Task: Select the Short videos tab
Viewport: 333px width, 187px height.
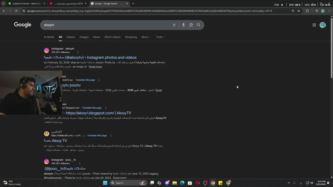Action: point(112,37)
